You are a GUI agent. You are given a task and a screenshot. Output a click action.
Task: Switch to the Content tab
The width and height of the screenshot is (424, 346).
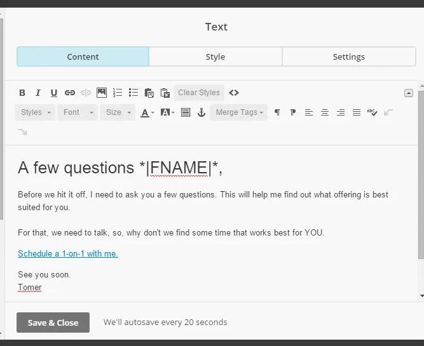tap(83, 57)
